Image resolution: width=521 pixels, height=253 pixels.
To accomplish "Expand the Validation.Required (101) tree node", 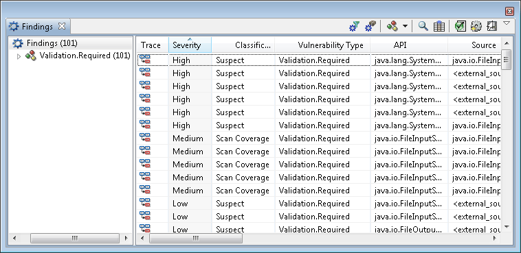I will [x=19, y=56].
